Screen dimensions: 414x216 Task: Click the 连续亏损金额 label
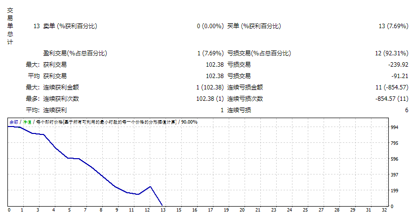tap(245, 87)
